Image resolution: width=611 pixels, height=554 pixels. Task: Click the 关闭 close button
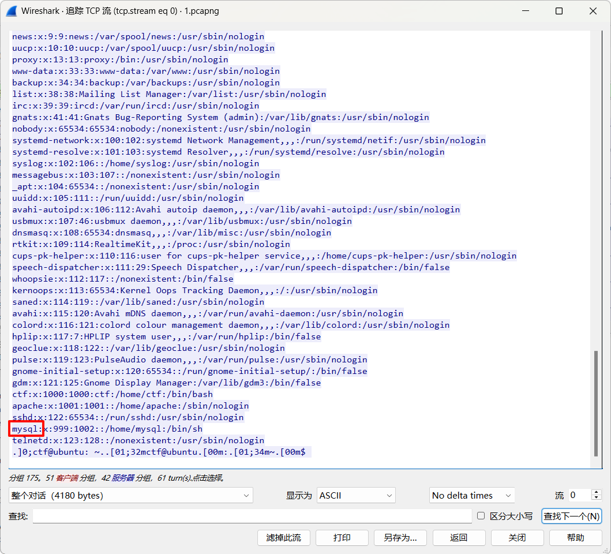517,538
